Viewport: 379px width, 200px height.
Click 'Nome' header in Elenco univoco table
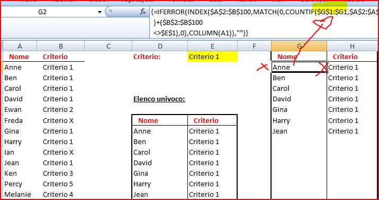(148, 120)
